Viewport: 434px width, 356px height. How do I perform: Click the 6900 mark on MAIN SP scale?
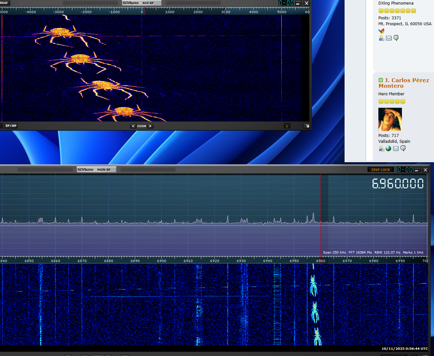[161, 261]
